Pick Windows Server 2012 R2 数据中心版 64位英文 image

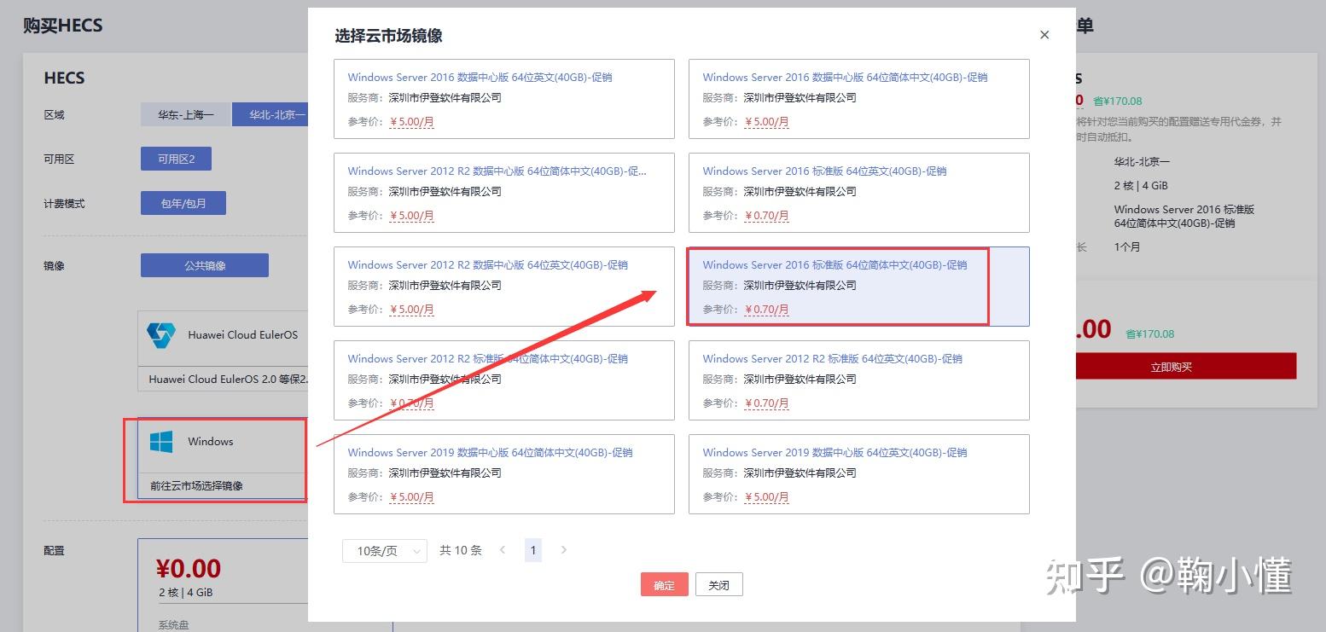tap(504, 287)
